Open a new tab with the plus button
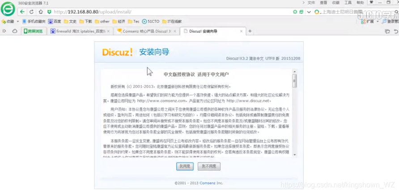This screenshot has width=399, height=193. [250, 31]
